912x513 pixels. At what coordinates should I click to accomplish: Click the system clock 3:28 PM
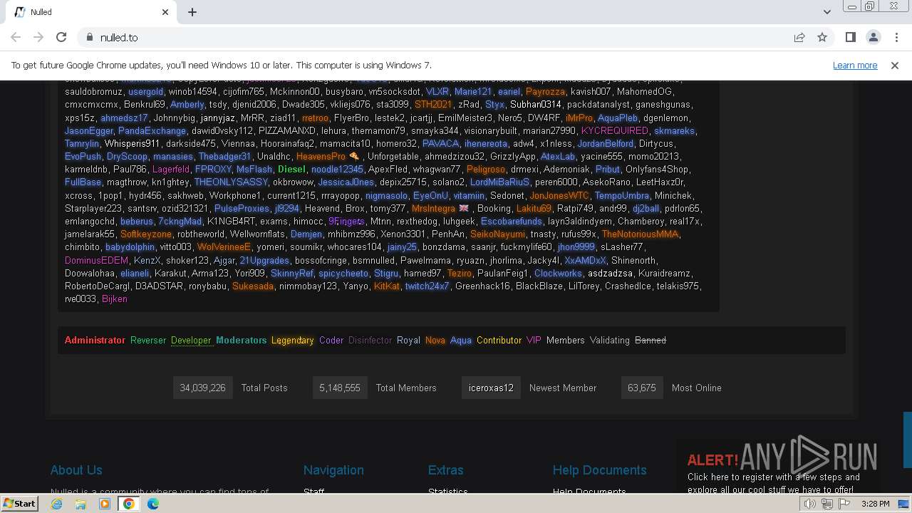pos(875,504)
